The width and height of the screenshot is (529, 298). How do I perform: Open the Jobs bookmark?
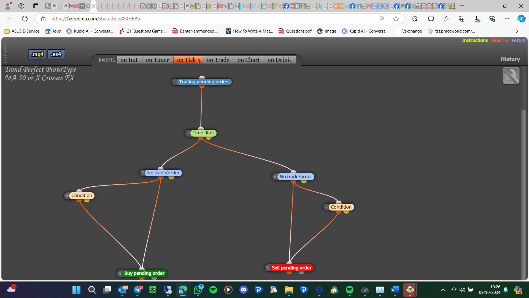[x=53, y=31]
